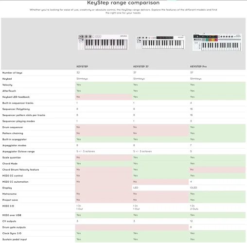Viewport: 247px width, 243px height.
Task: Click the KeyStep Pro keyboard product image
Action: click(x=217, y=42)
